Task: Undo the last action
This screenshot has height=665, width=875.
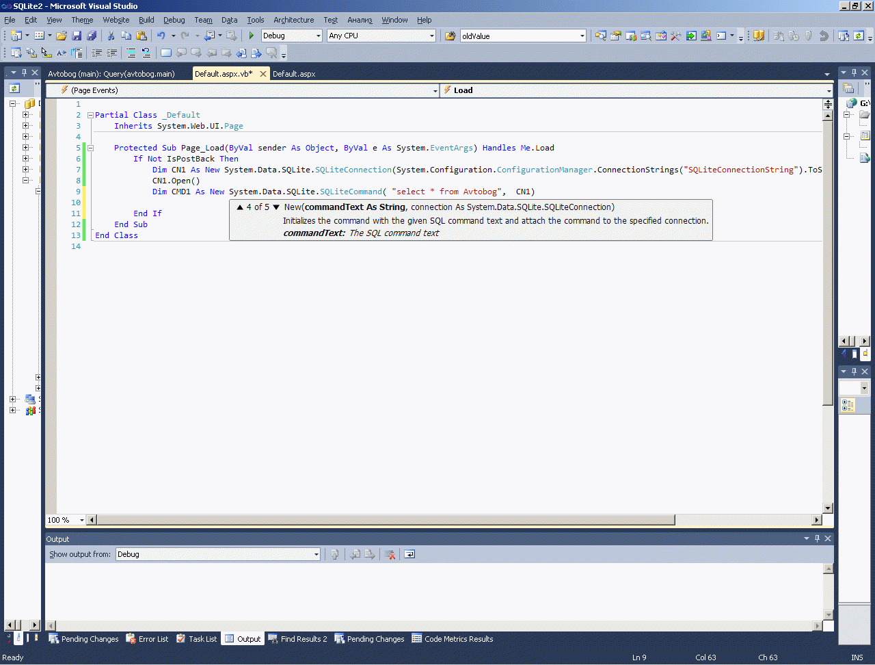Action: tap(161, 36)
